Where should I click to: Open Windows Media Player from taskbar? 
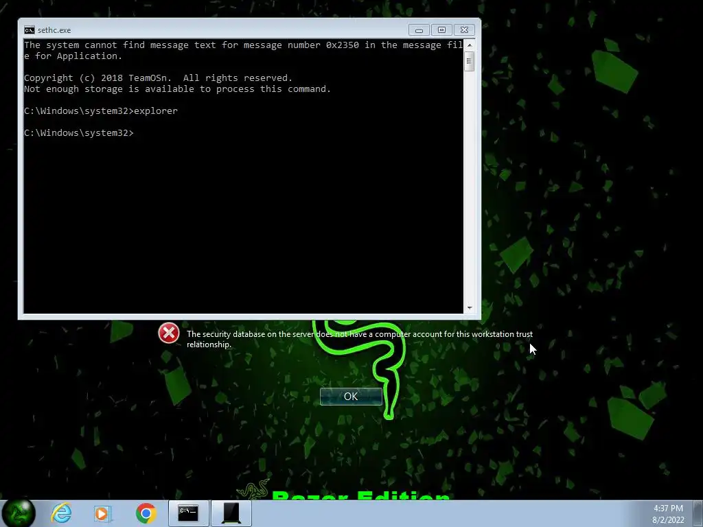click(103, 513)
